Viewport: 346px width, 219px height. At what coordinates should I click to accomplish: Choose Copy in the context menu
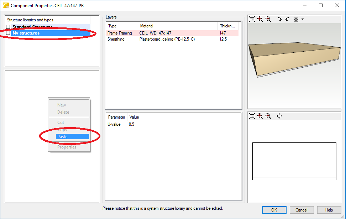pos(62,130)
